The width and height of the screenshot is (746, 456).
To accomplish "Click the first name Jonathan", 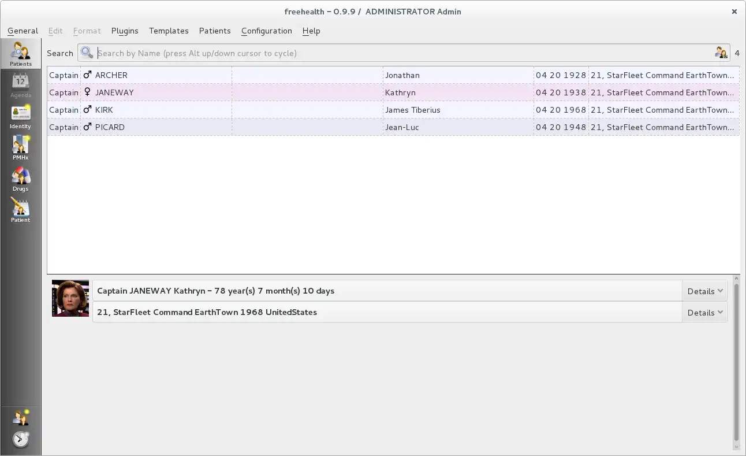I will click(402, 75).
